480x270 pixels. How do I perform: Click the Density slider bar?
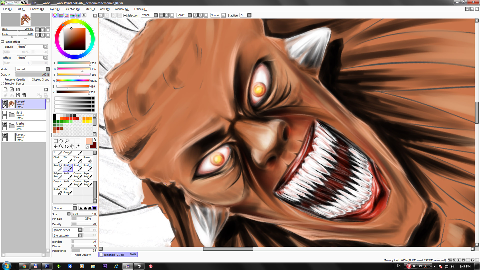84,224
